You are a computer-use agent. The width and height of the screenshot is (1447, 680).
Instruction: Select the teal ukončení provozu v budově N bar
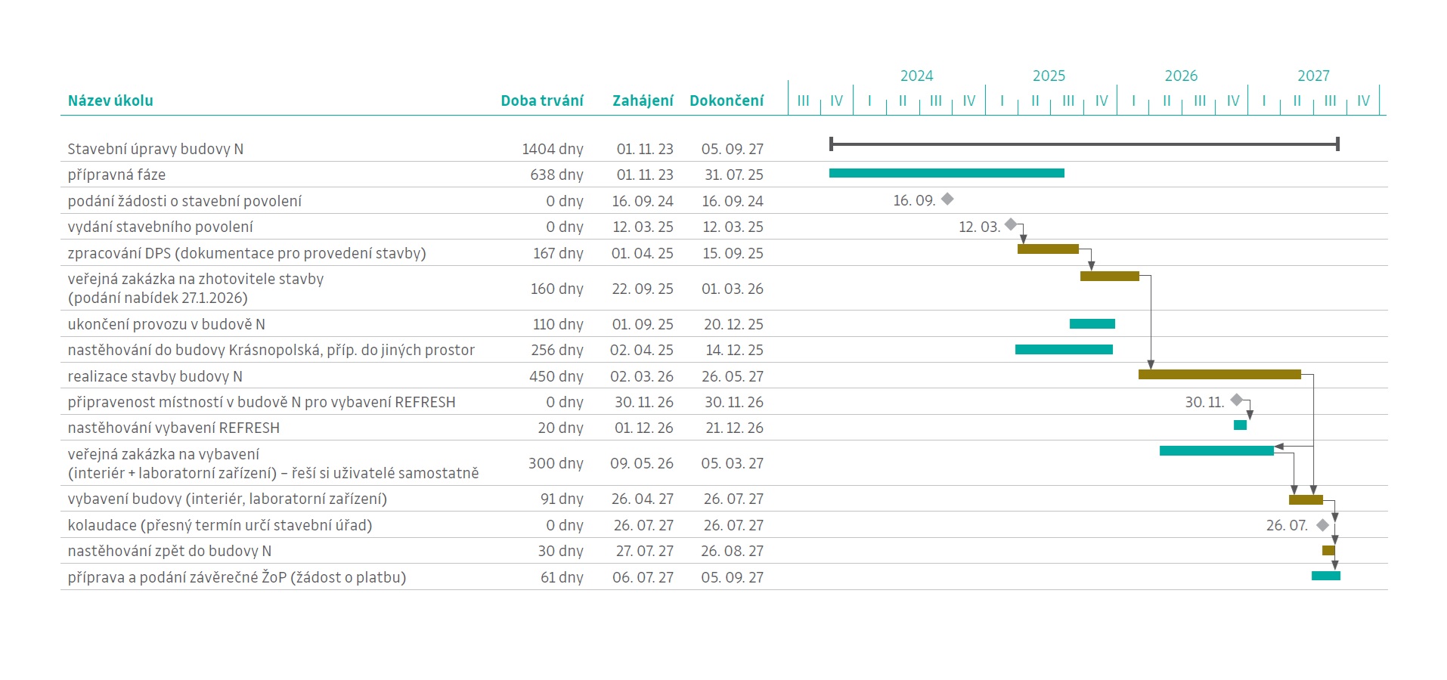coord(1092,324)
